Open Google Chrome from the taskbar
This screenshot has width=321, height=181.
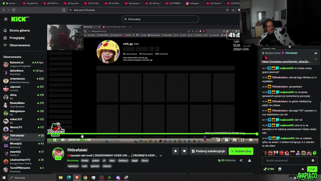(85, 178)
